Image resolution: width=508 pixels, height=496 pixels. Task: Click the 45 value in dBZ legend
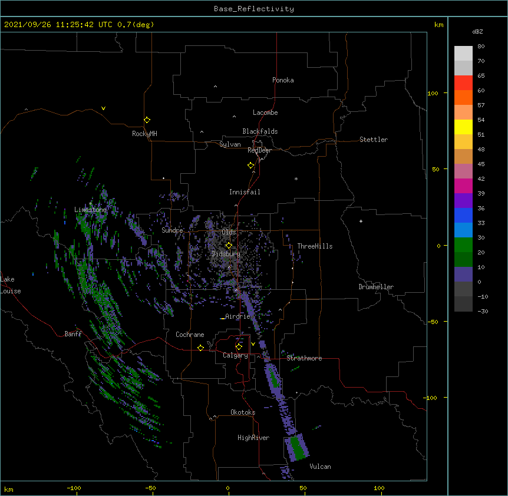click(481, 164)
